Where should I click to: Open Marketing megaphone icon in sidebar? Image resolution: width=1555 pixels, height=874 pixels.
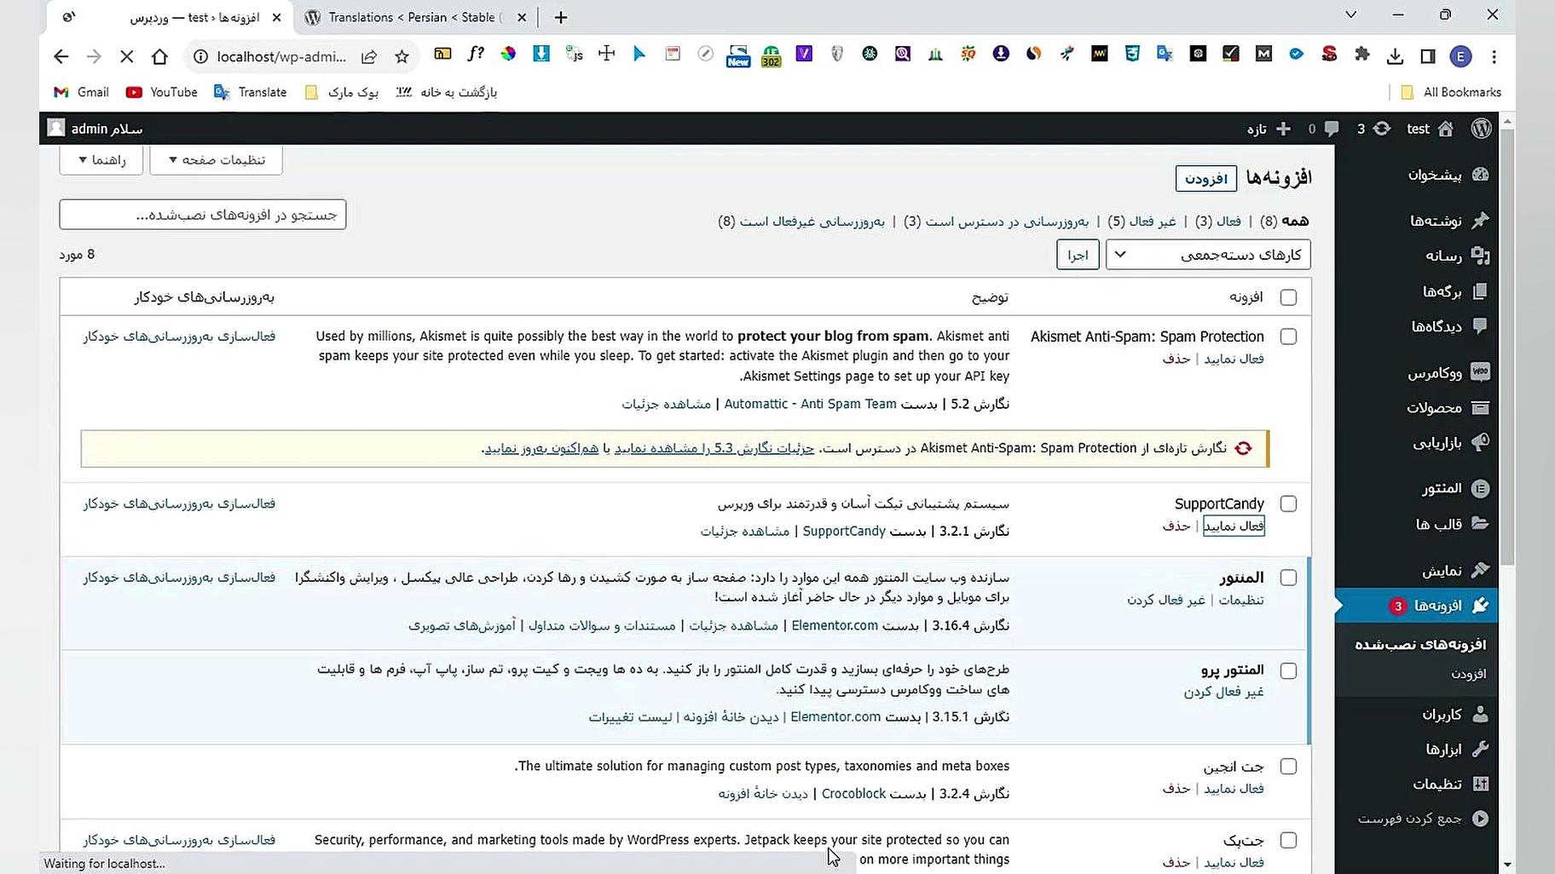1481,442
